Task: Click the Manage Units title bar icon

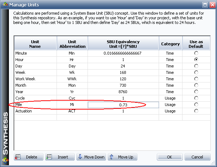Action: 4,5
